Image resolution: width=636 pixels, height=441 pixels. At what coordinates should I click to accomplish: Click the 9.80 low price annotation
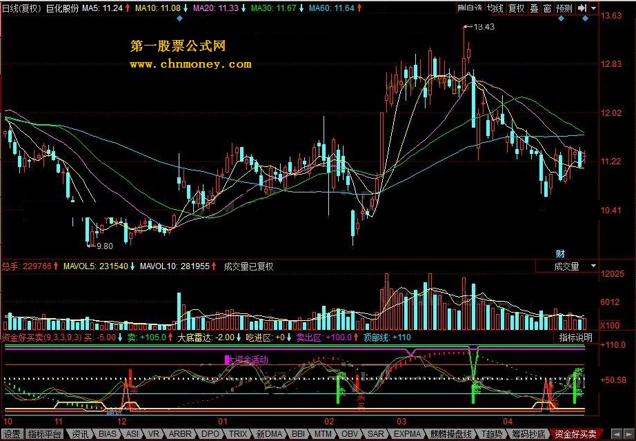coord(105,246)
